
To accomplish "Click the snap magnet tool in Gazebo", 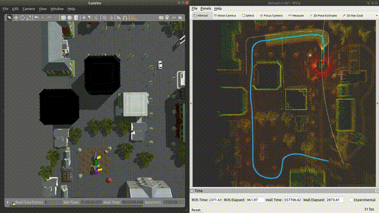I will tap(125, 18).
